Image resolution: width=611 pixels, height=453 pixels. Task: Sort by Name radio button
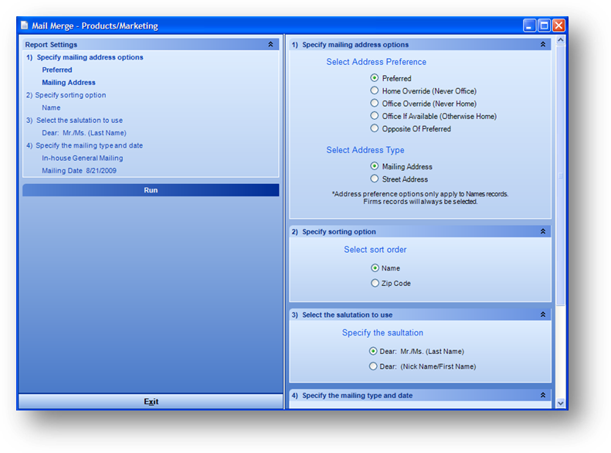point(375,267)
